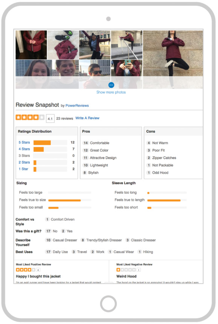
Task: Open the yoga pose jacket photo
Action: tap(173, 60)
